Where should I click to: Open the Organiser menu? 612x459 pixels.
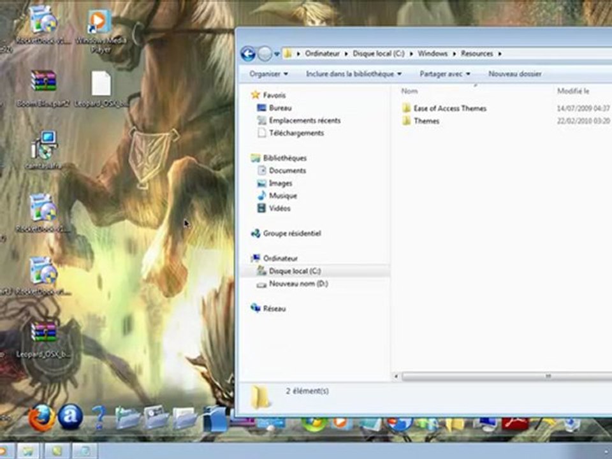(x=268, y=74)
